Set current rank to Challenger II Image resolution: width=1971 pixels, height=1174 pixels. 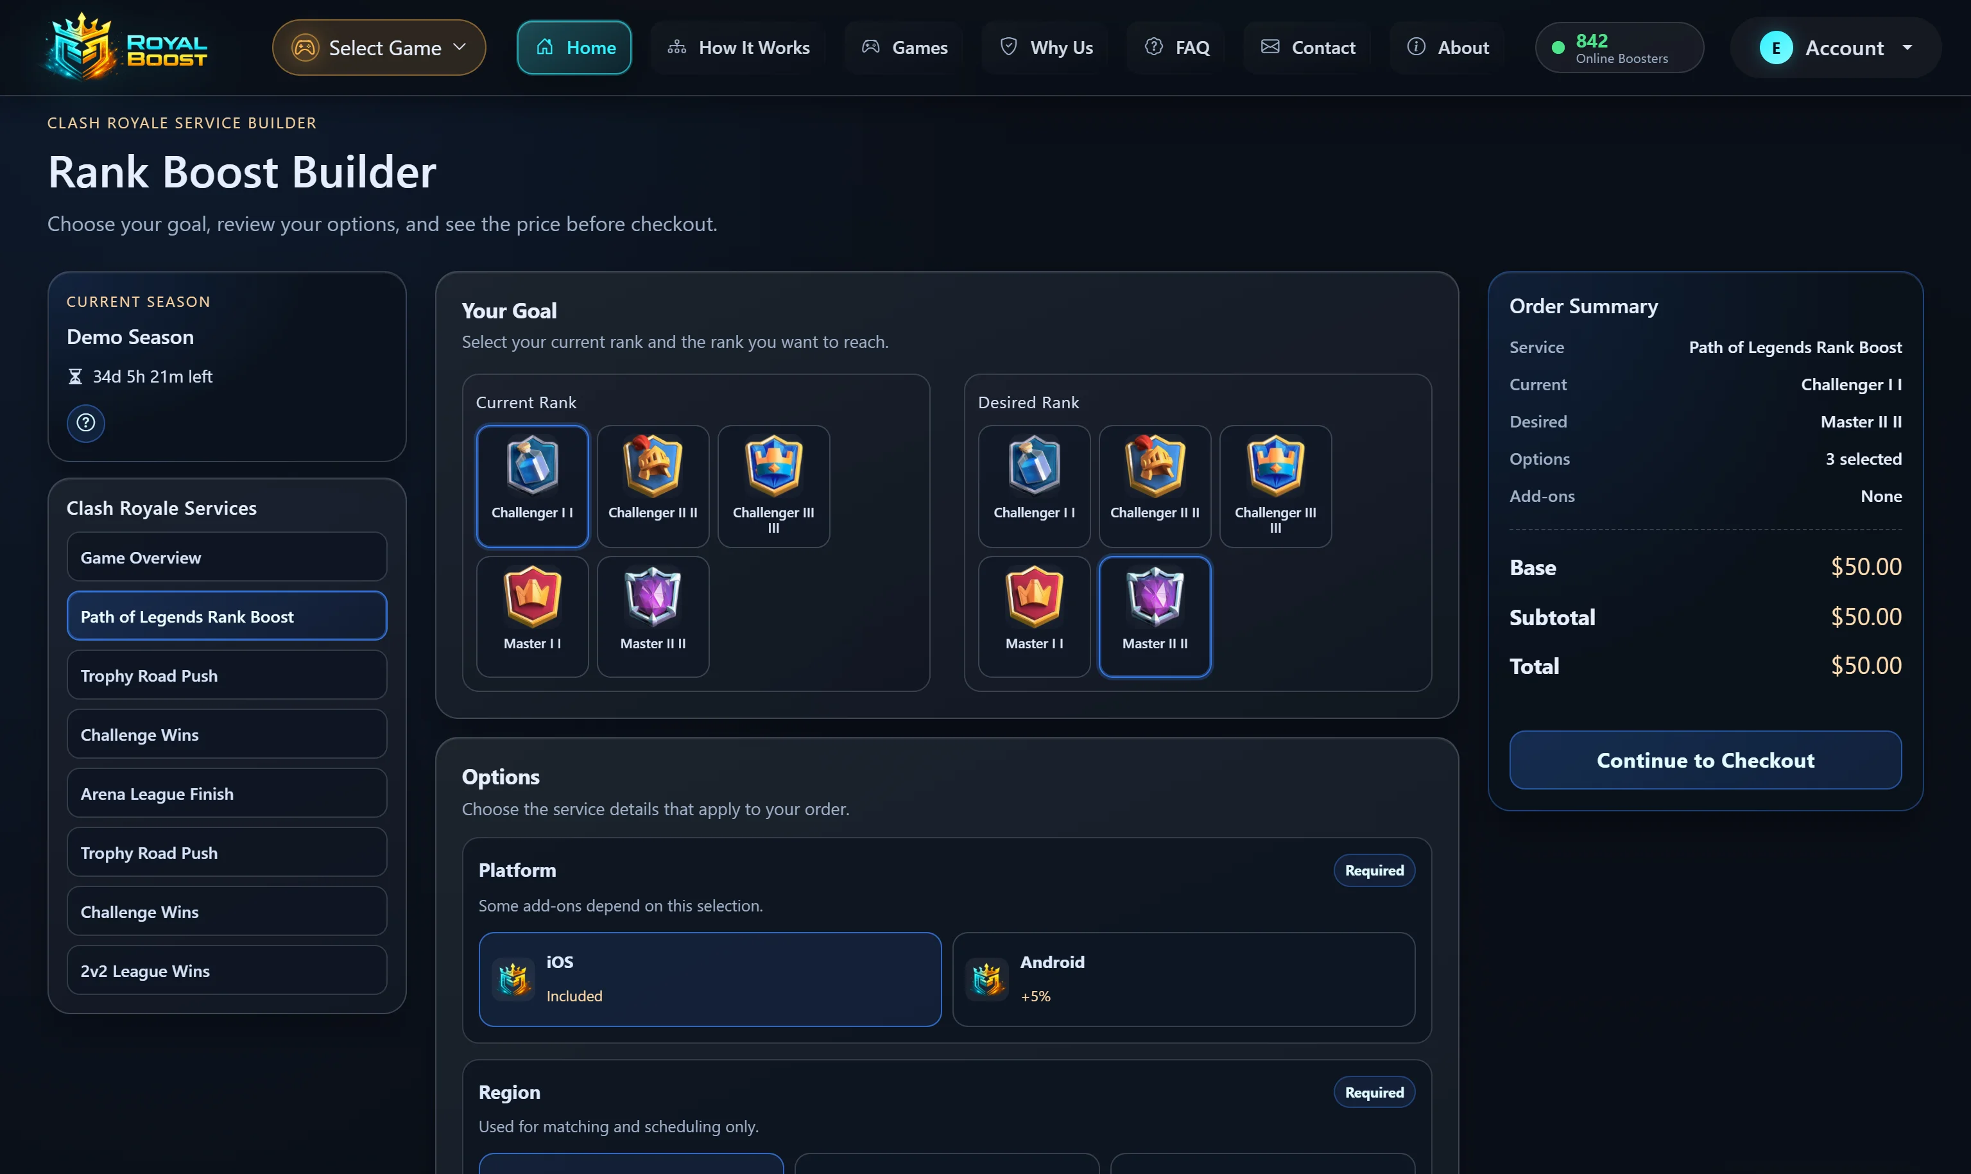pyautogui.click(x=653, y=487)
